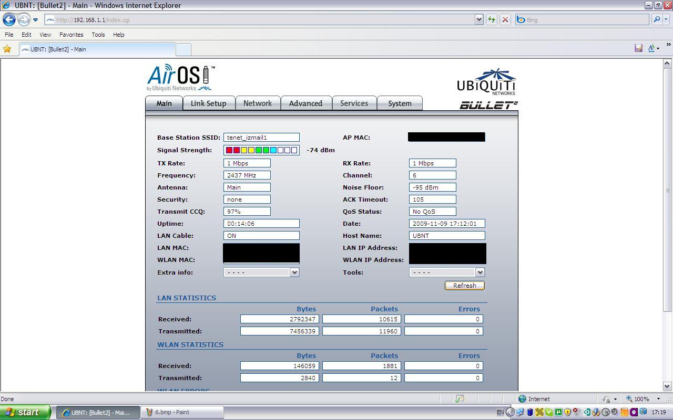This screenshot has width=673, height=420.
Task: Select the Main tab
Action: [x=164, y=103]
